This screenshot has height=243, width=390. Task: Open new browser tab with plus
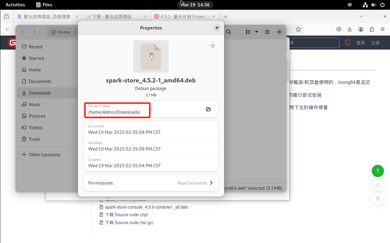pos(226,17)
